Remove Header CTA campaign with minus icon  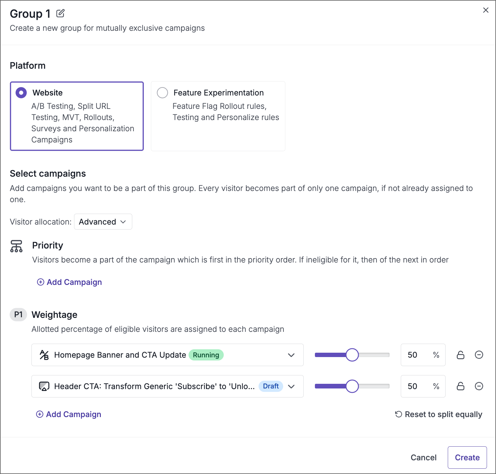[479, 386]
